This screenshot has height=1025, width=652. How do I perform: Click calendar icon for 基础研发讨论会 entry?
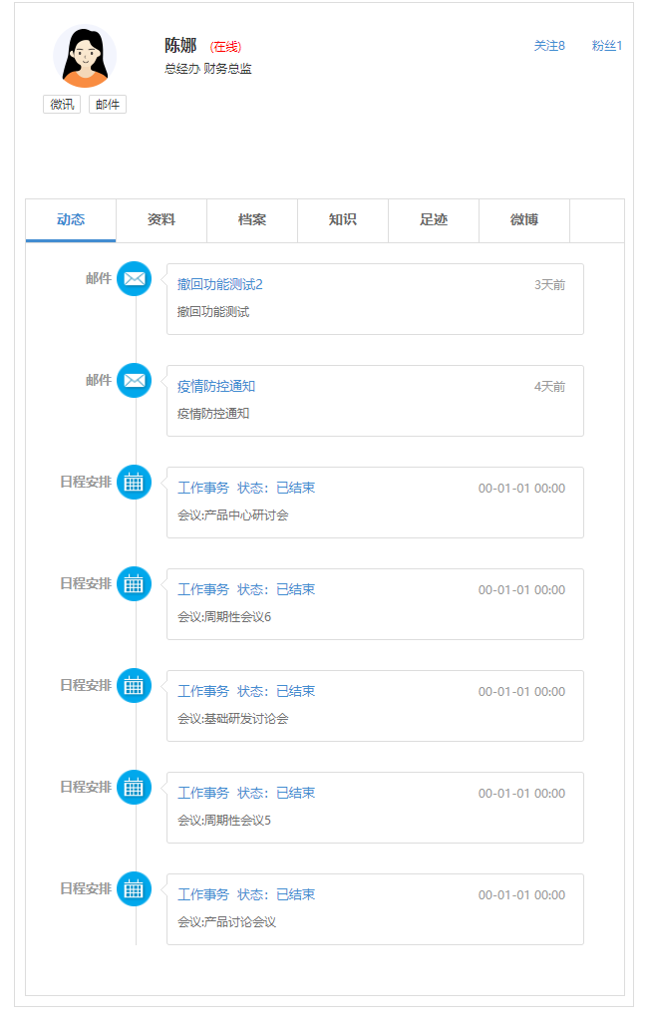click(134, 686)
